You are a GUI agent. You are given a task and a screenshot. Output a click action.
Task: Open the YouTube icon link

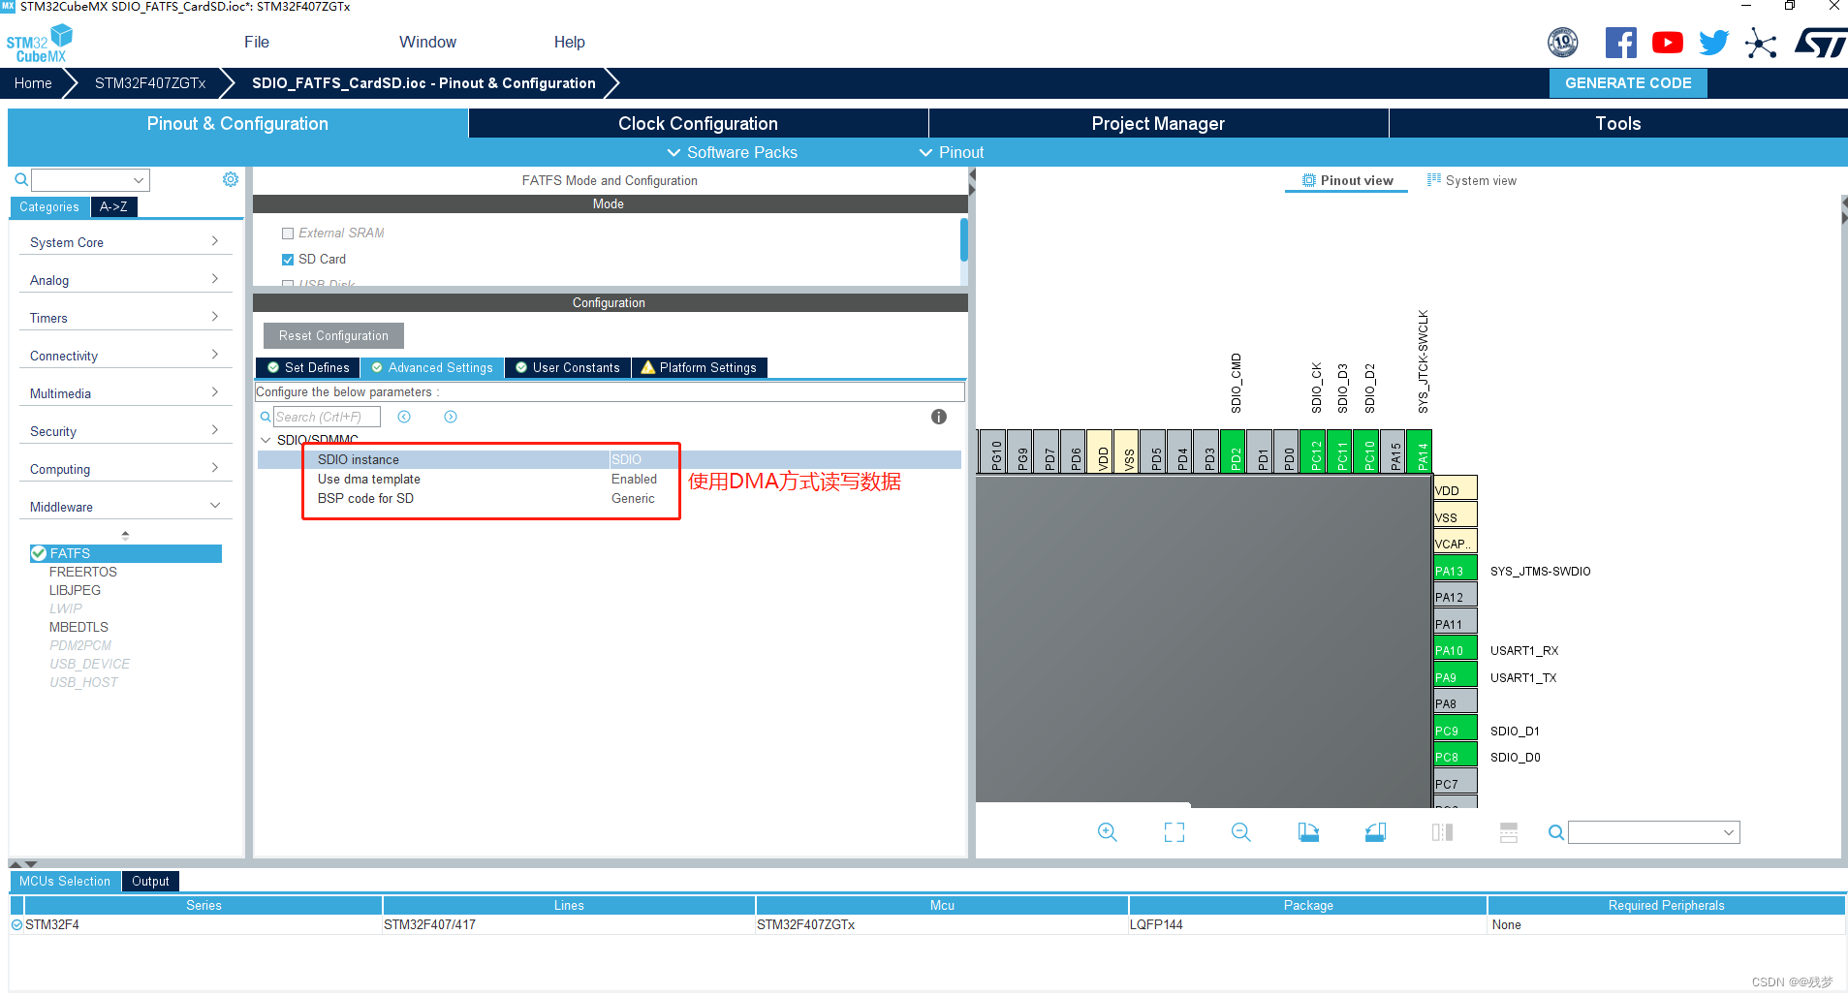1668,43
